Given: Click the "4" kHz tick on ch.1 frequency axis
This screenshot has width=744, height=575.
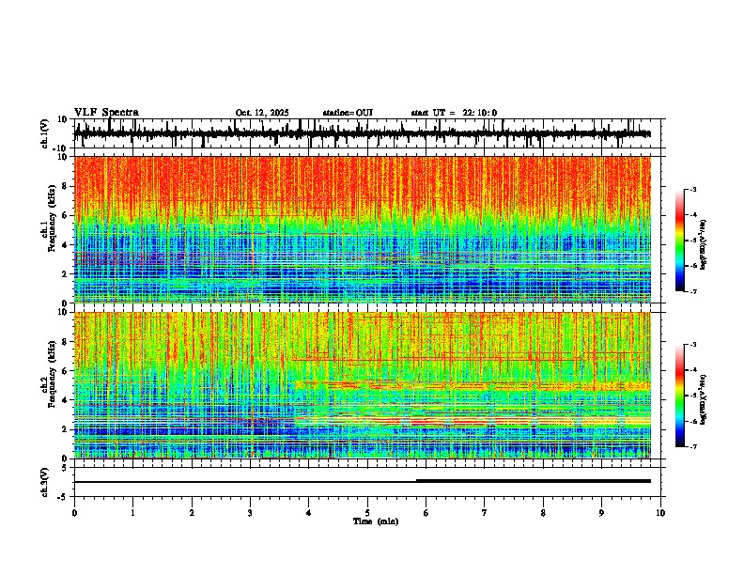Looking at the screenshot, I should pos(65,245).
